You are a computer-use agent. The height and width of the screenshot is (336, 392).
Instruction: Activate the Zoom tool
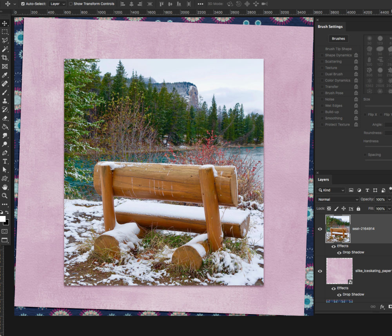(5, 196)
